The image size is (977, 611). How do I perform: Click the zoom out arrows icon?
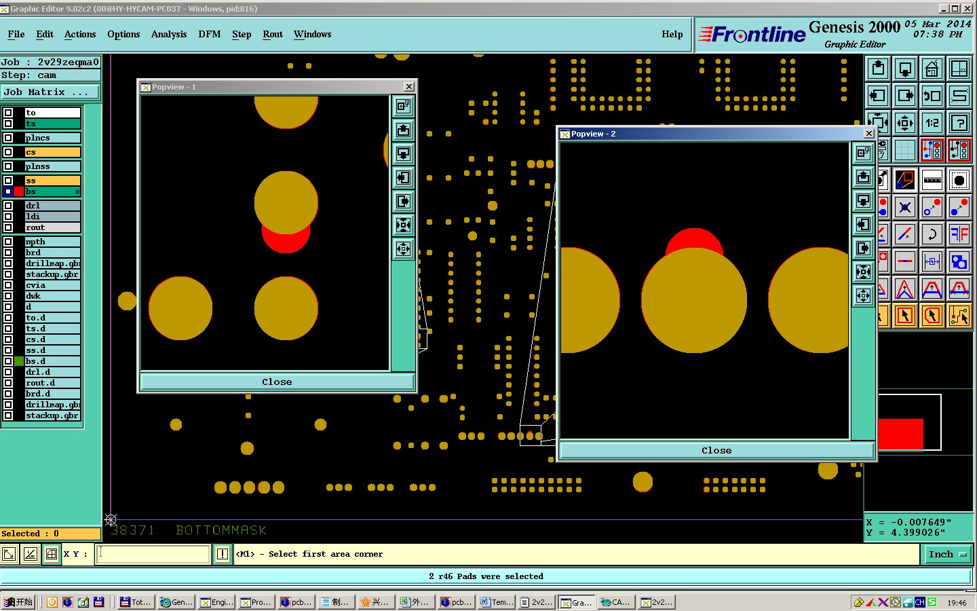coord(905,123)
